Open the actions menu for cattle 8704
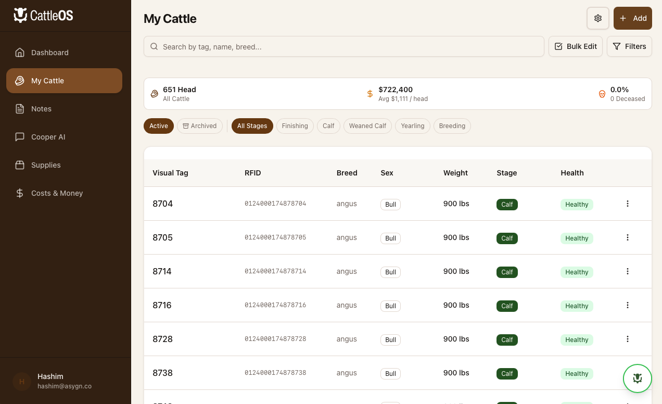Screen dimensions: 662x404 (x=627, y=204)
